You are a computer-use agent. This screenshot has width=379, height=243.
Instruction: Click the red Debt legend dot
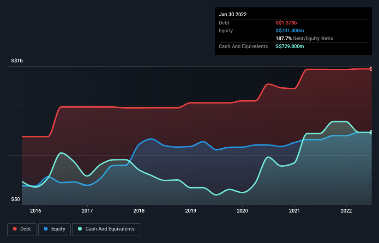pyautogui.click(x=15, y=229)
